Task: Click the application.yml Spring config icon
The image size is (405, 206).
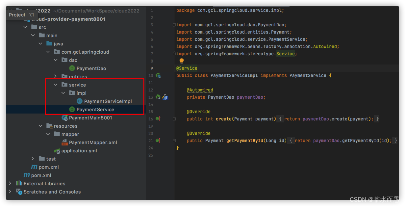Action: (x=57, y=151)
